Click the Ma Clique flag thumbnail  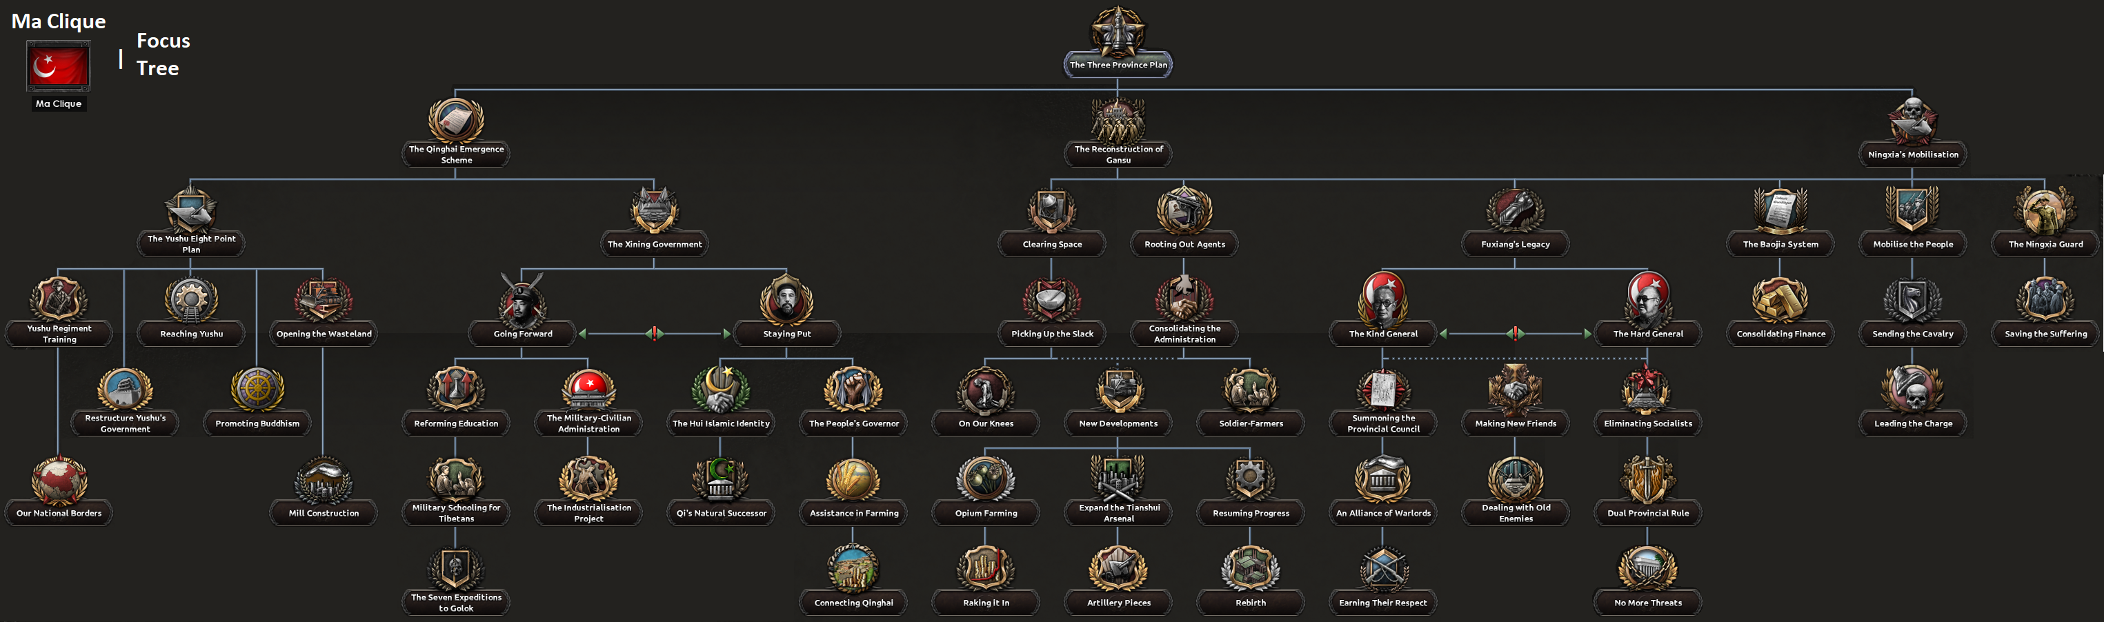coord(58,66)
